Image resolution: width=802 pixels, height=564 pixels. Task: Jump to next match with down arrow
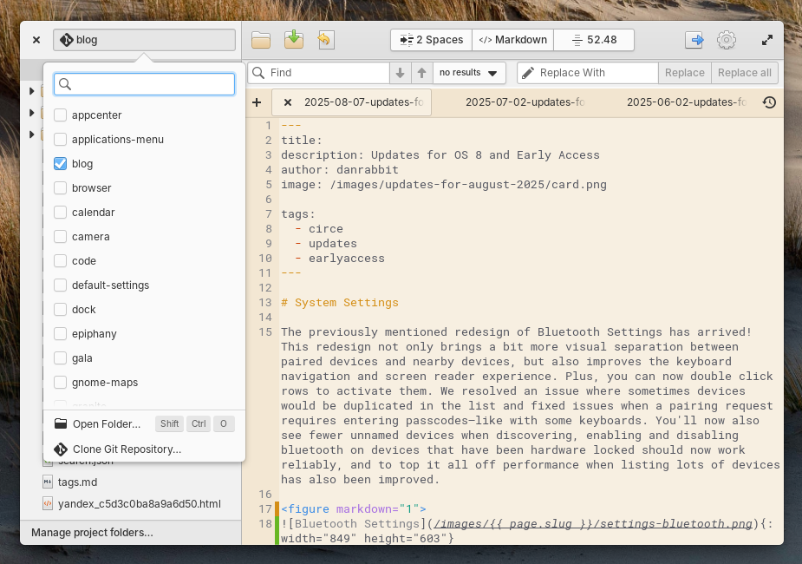400,73
